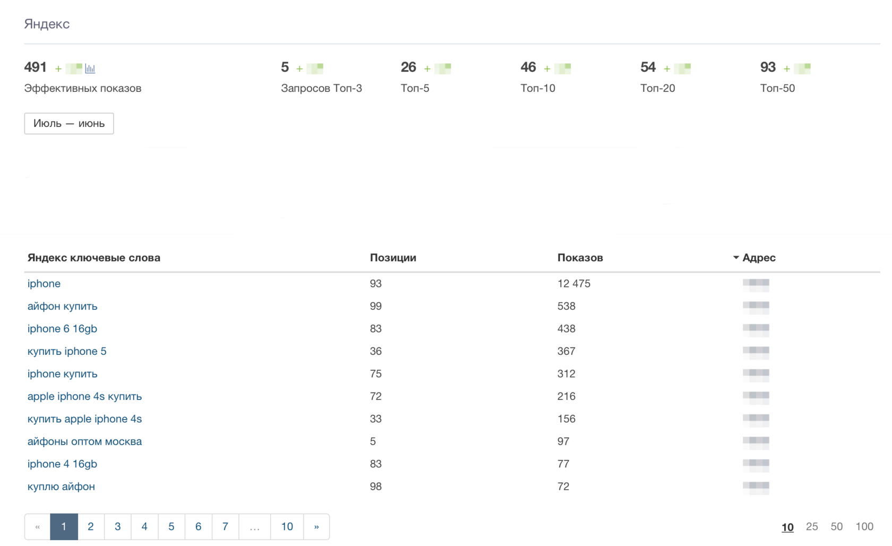Viewport: 892px width, 546px height.
Task: Go to next page with » arrow
Action: pos(316,527)
